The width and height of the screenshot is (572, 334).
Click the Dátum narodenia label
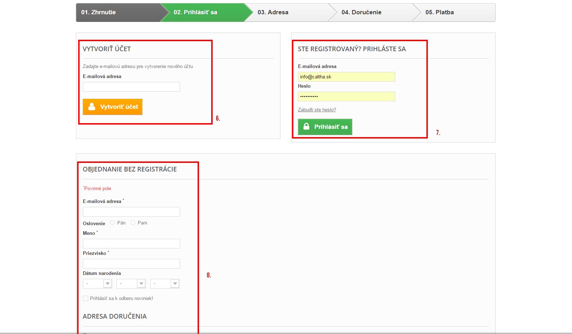pos(102,273)
